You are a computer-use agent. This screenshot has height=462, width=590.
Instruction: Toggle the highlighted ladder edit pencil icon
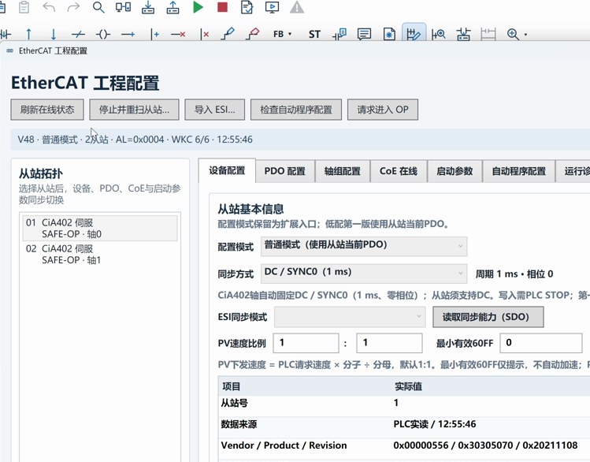pos(414,34)
